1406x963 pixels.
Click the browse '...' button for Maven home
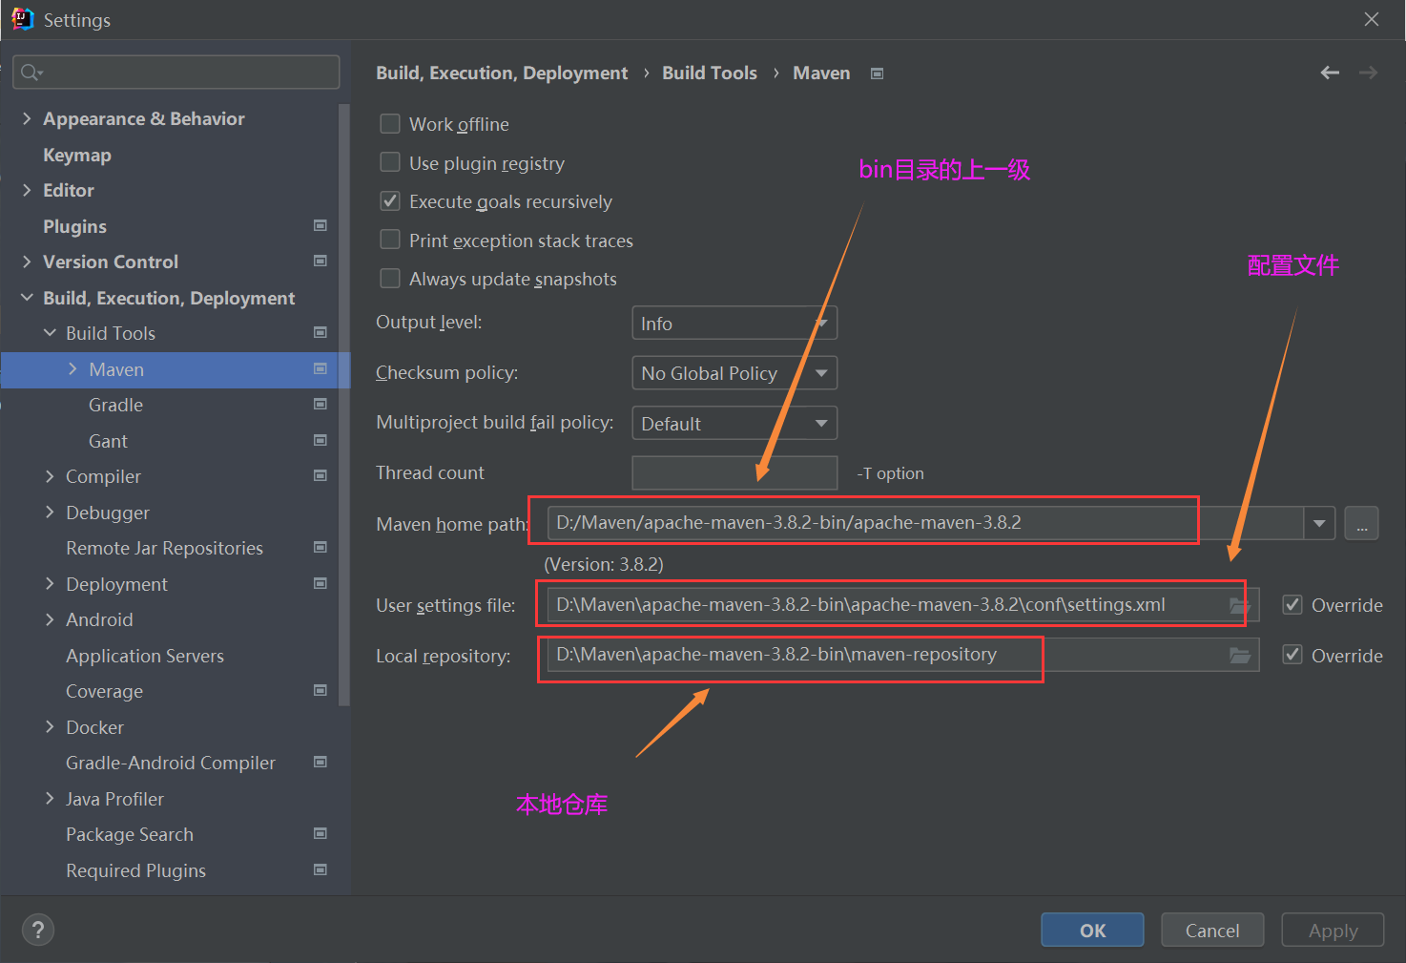[x=1361, y=523]
